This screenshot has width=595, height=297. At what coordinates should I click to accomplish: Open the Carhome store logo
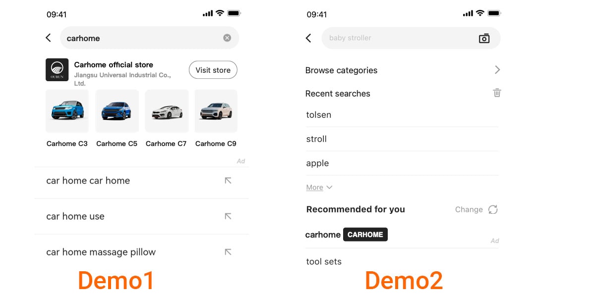pos(57,70)
